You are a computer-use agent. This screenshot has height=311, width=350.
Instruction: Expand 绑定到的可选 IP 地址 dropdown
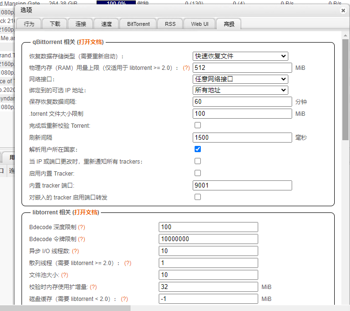[x=241, y=90]
